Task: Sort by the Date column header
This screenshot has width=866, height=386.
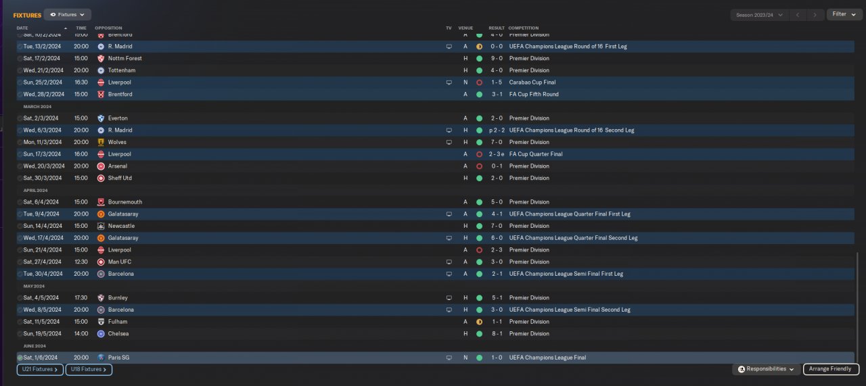Action: click(22, 28)
